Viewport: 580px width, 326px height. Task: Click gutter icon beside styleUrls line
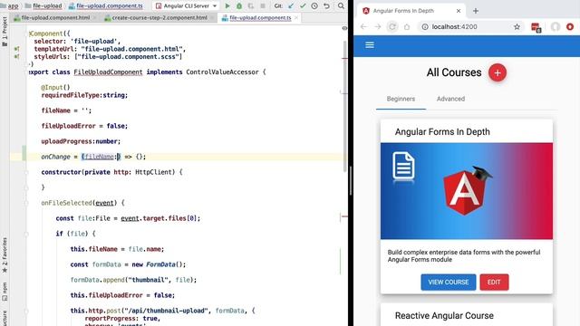click(16, 56)
